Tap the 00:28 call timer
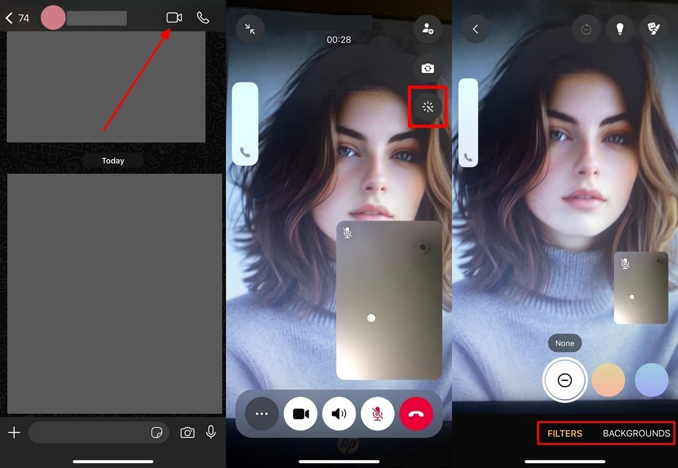This screenshot has height=468, width=678. 339,40
